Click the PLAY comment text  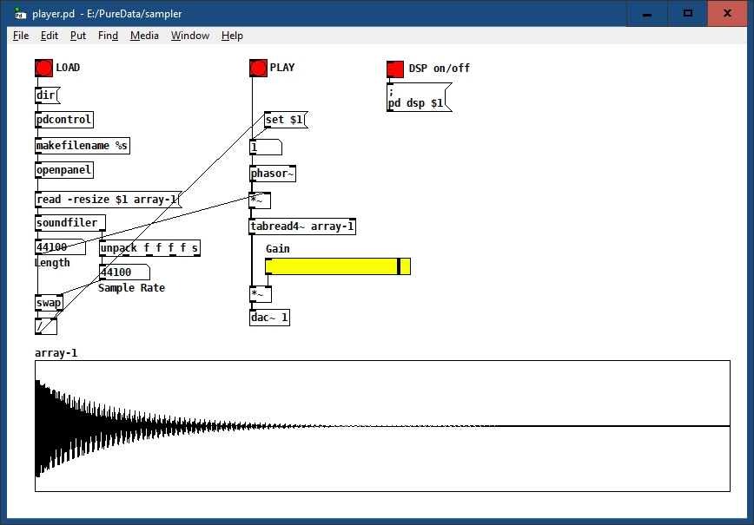click(282, 67)
